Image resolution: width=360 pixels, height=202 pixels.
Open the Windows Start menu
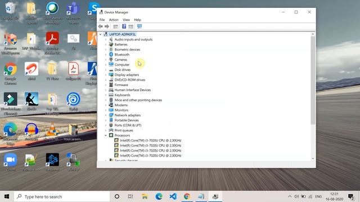7,196
